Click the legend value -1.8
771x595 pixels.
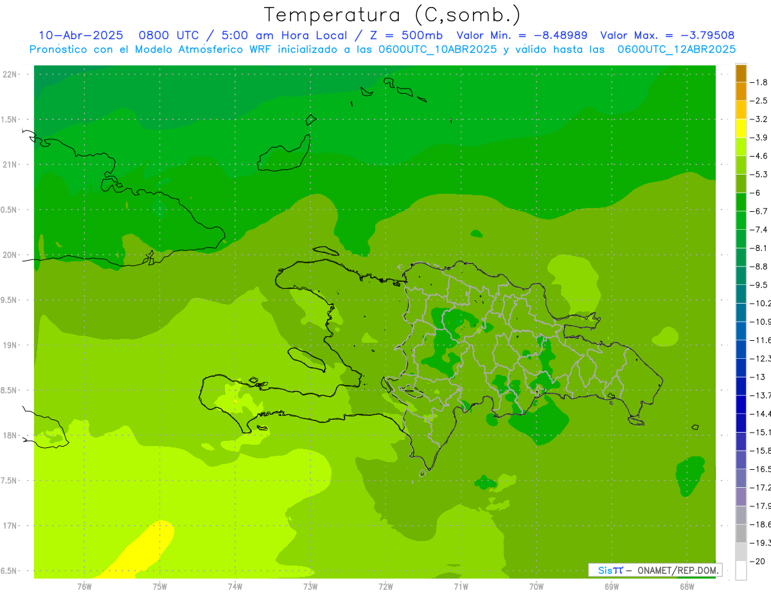pyautogui.click(x=759, y=82)
